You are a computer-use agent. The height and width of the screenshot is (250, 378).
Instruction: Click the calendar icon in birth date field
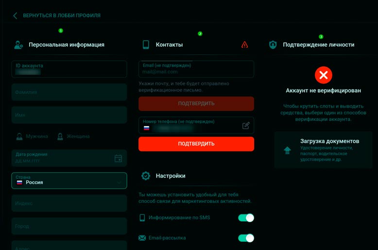click(x=118, y=158)
